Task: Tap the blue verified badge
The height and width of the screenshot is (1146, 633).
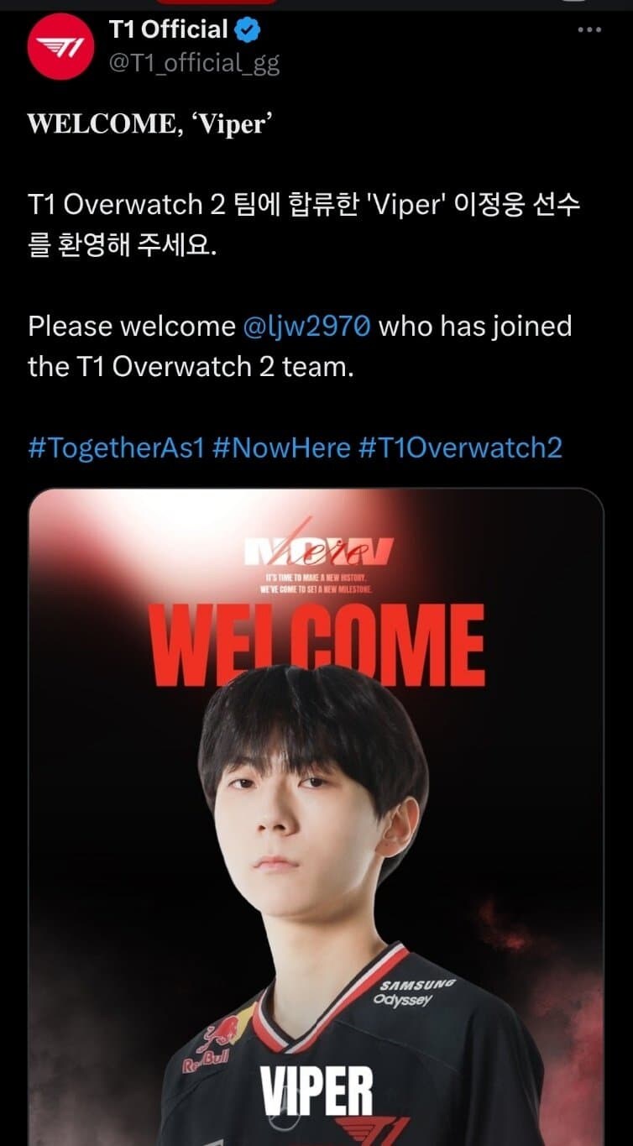Action: [248, 30]
